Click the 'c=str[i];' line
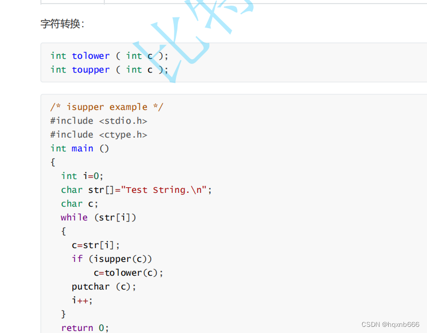The width and height of the screenshot is (427, 333). [96, 245]
